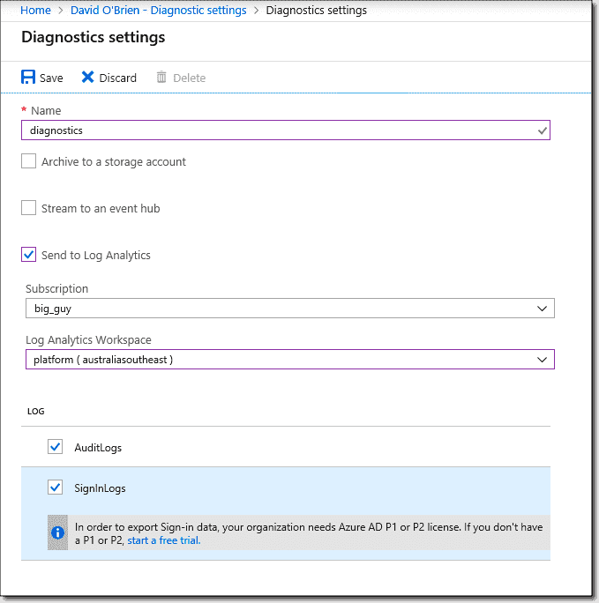Click the Diagnostics settings breadcrumb item

316,11
